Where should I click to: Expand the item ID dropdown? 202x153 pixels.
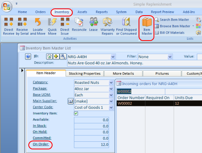pyautogui.click(x=113, y=57)
